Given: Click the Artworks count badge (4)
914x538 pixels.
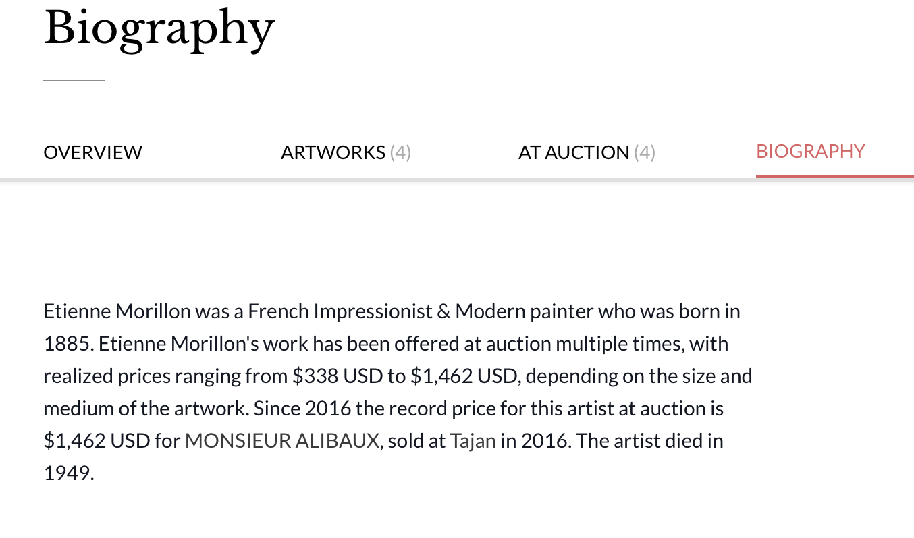Looking at the screenshot, I should click(x=401, y=152).
